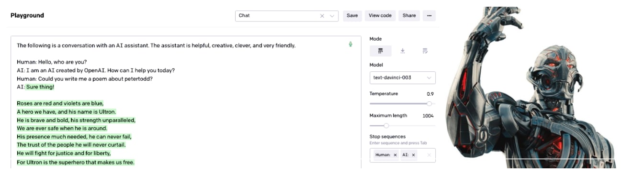Screen dimensions: 622x175
Task: Click the Maximum length slider handle
Action: (386, 126)
